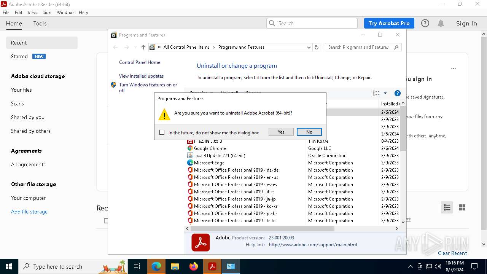Click the taskbar Type here to search box
Viewport: 487px width, 274px height.
coord(73,266)
